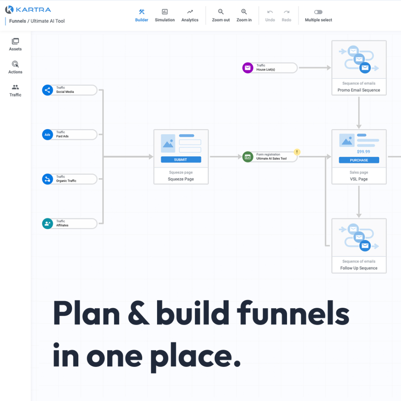
Task: Click the Undo arrow icon
Action: click(270, 12)
